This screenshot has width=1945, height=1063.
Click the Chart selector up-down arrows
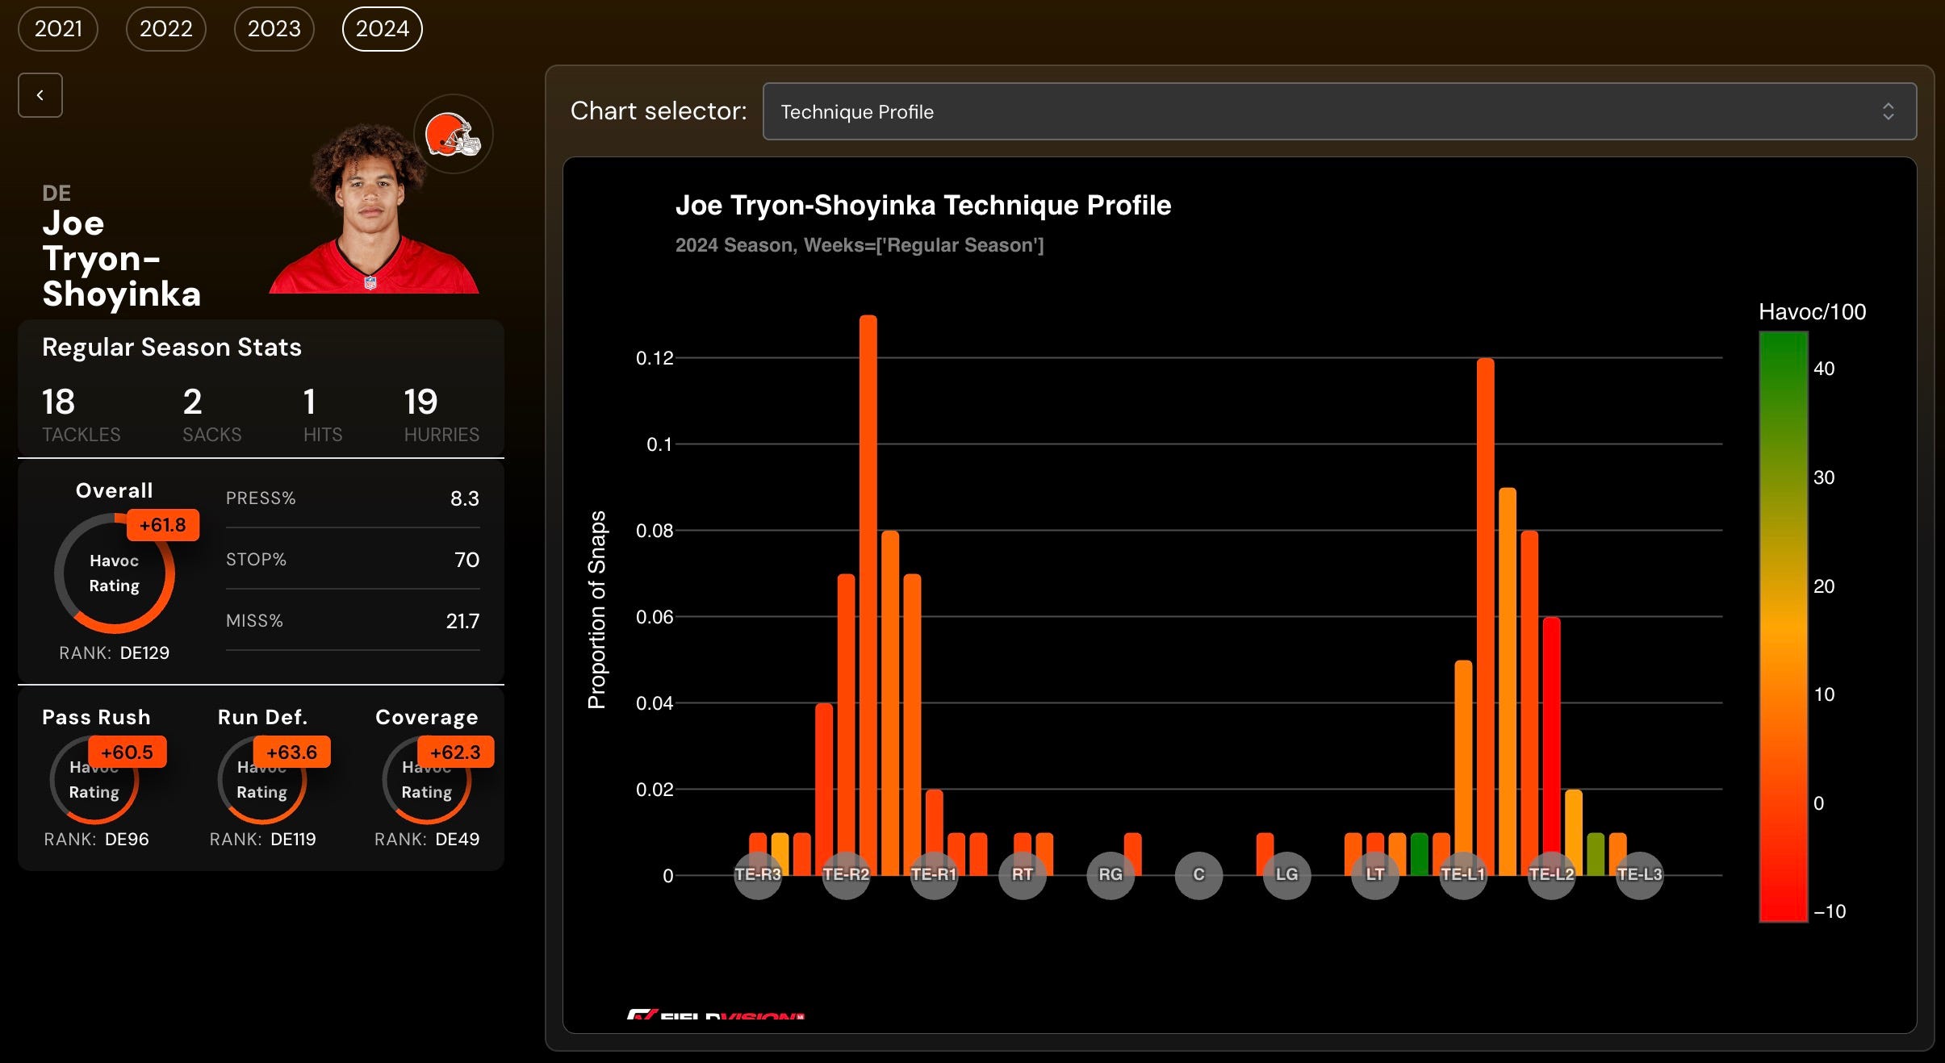point(1888,111)
